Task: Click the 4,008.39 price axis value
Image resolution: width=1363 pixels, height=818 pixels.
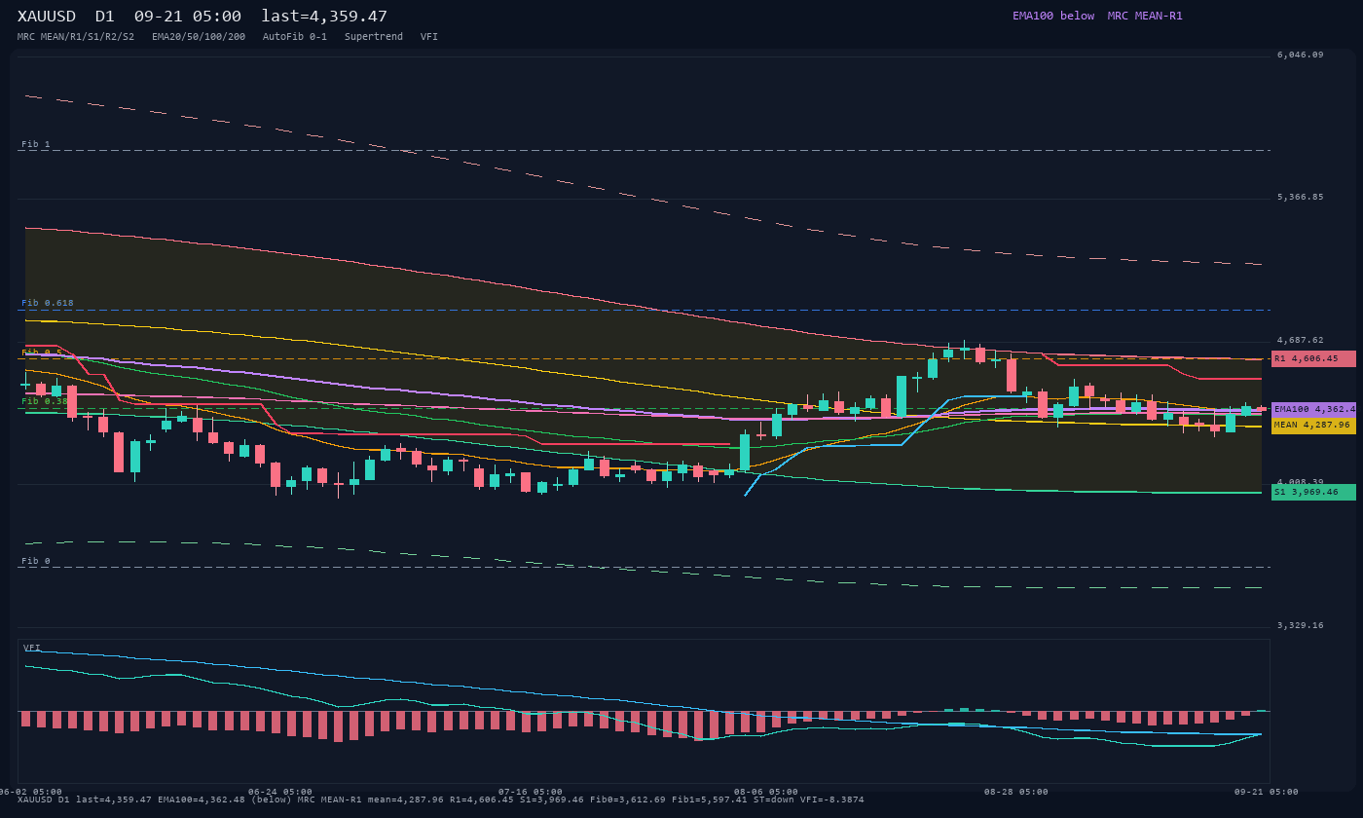Action: click(1300, 483)
